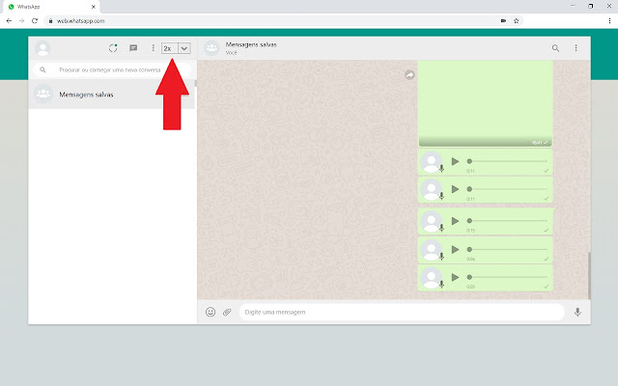Close the WhatsApp browser tab
The height and width of the screenshot is (386, 618).
pos(94,7)
